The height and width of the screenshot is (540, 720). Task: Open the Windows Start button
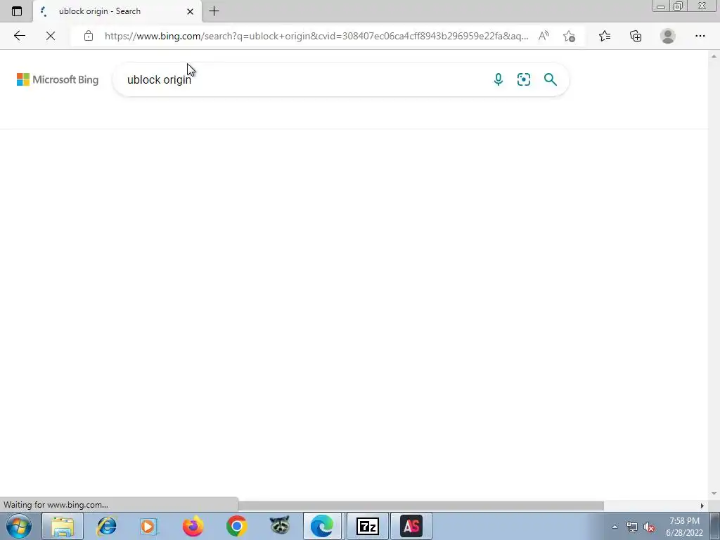click(19, 526)
